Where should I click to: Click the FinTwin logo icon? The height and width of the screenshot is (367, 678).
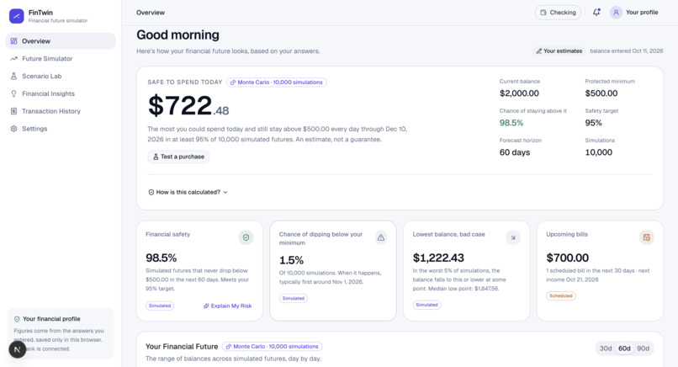pos(17,16)
